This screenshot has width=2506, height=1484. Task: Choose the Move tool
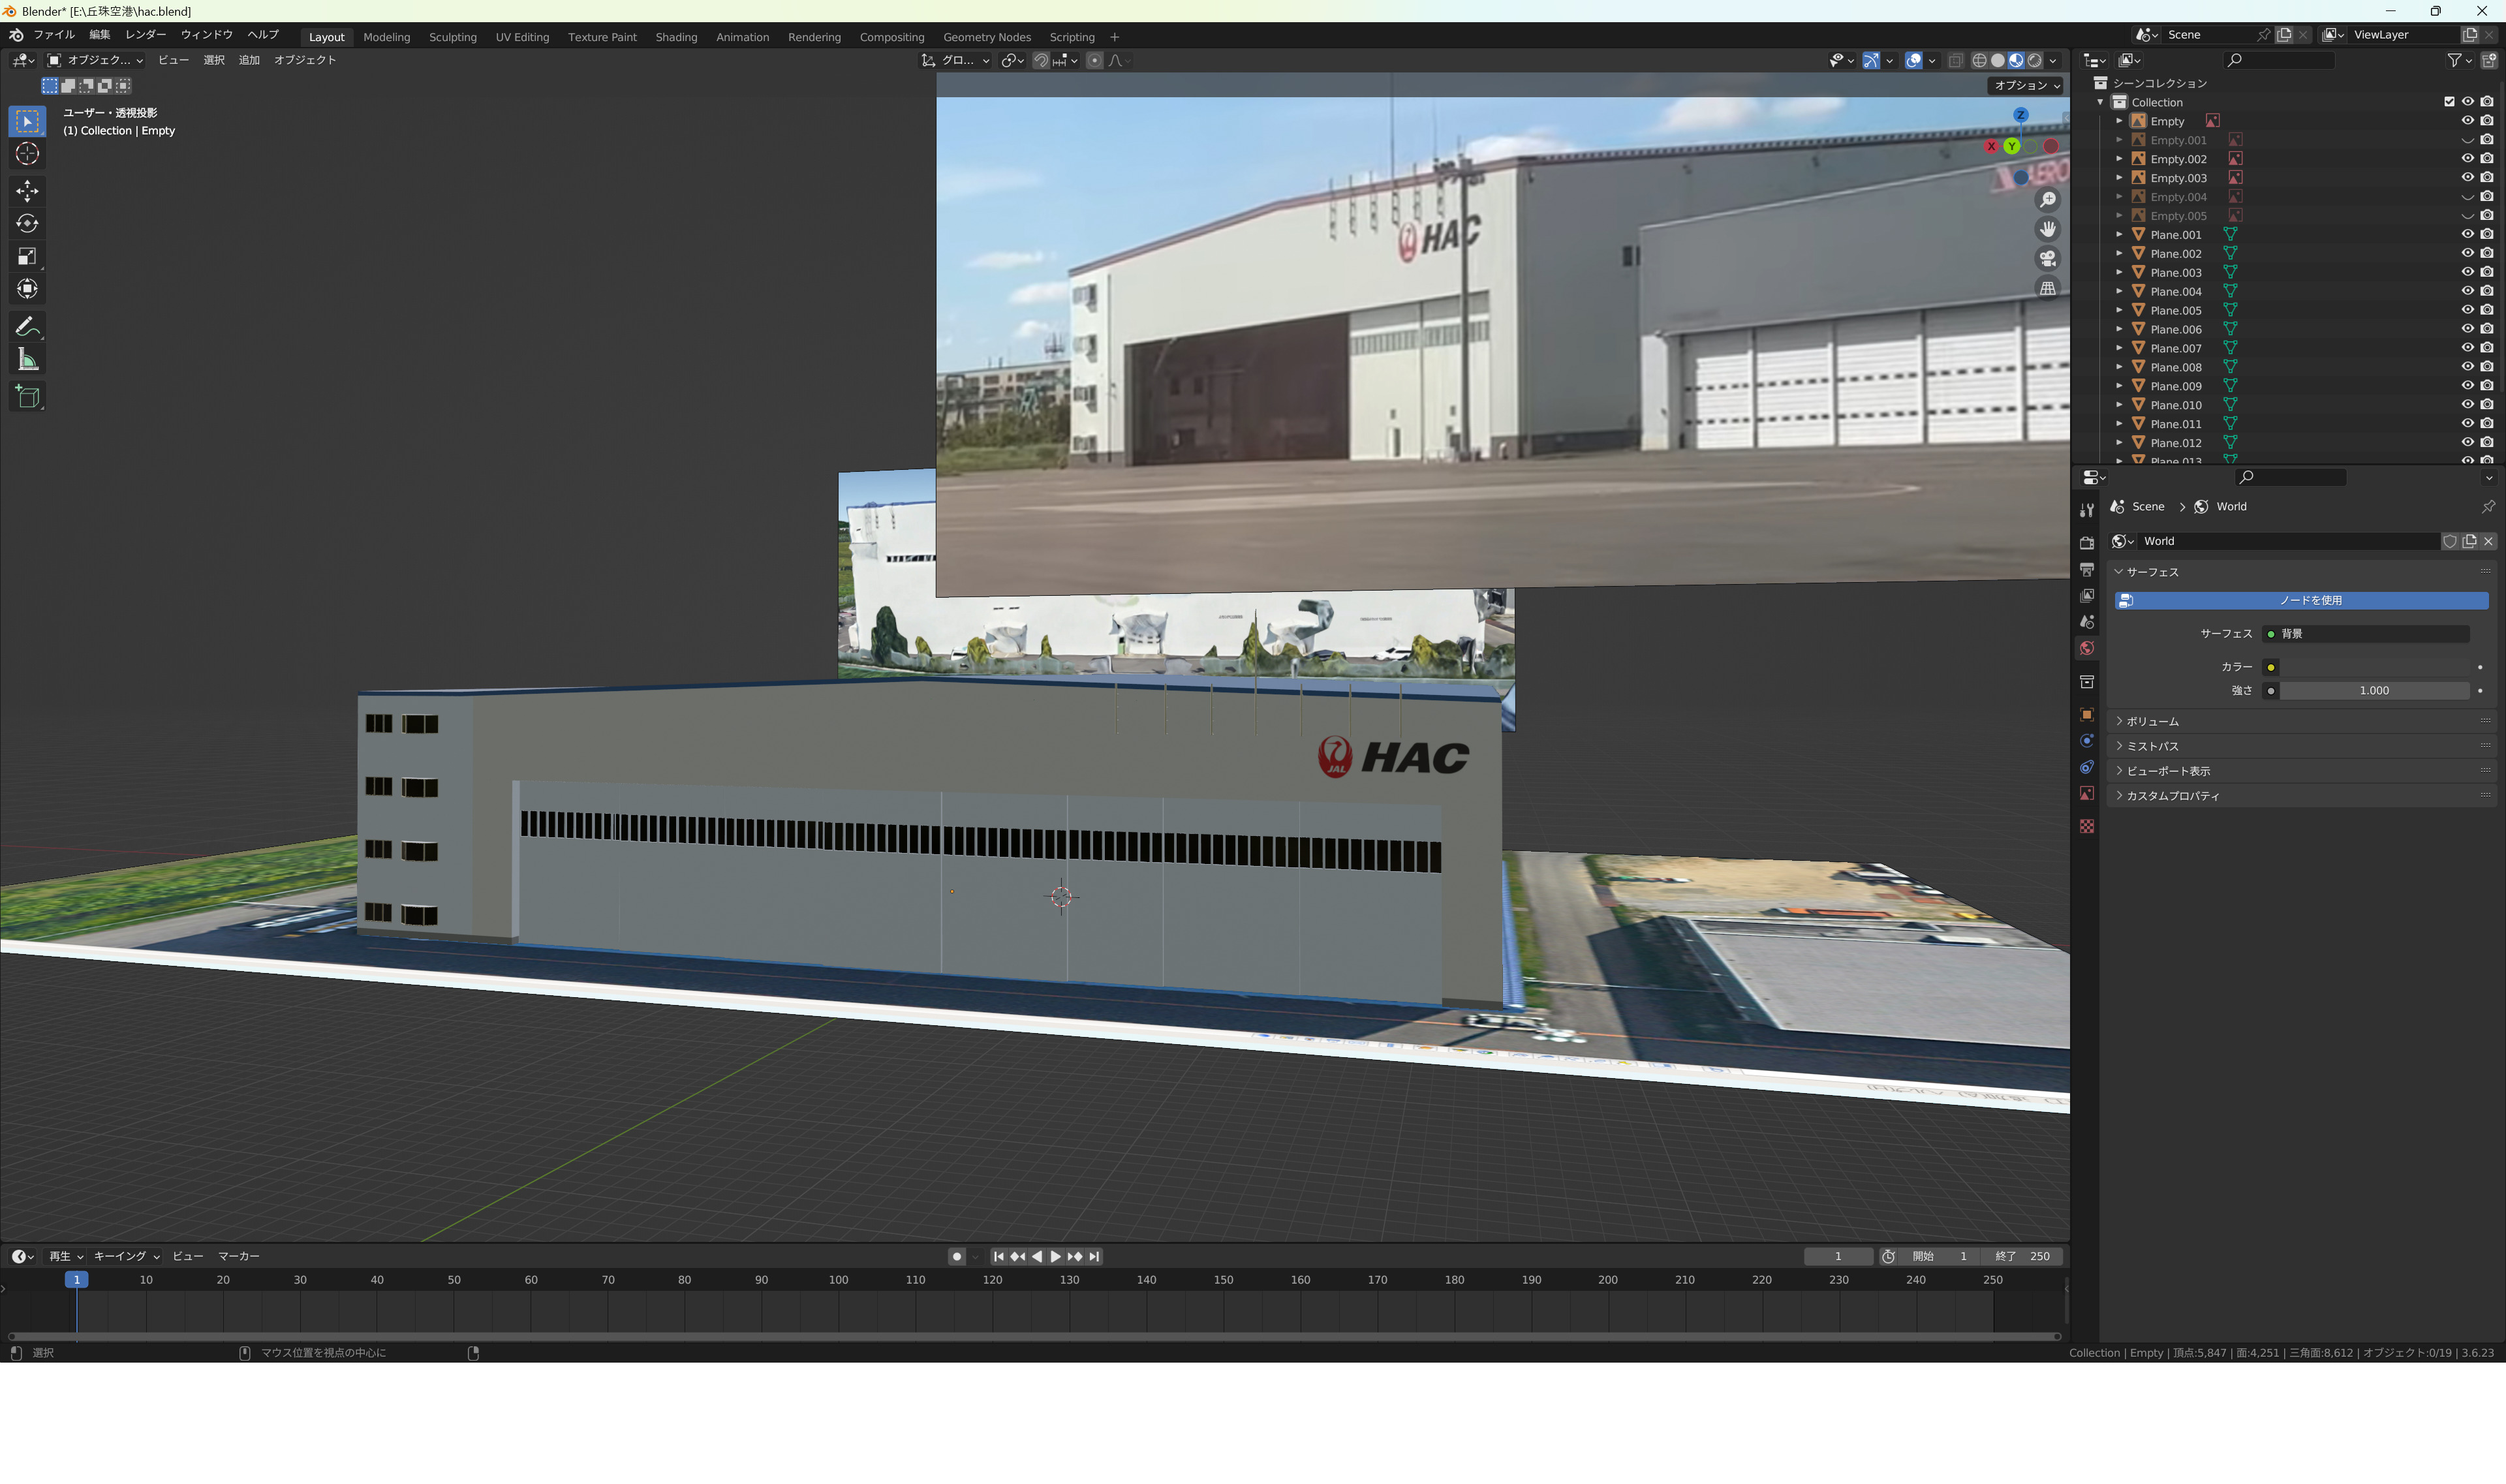tap(27, 190)
